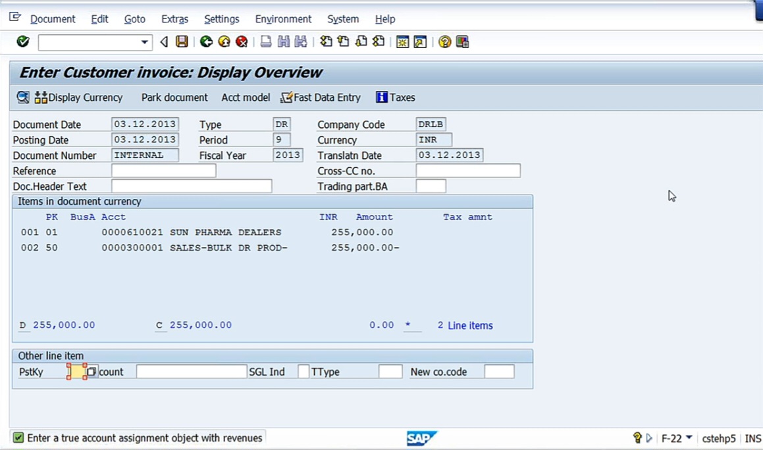Screen dimensions: 763x450
Task: Click the Reference input field
Action: 163,171
